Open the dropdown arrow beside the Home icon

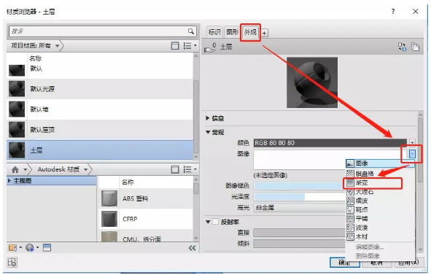tap(26, 170)
